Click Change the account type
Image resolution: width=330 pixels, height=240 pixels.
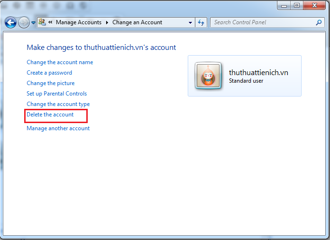tap(58, 104)
